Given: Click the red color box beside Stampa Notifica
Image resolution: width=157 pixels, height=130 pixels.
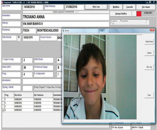Looking at the screenshot, I should point(139,14).
